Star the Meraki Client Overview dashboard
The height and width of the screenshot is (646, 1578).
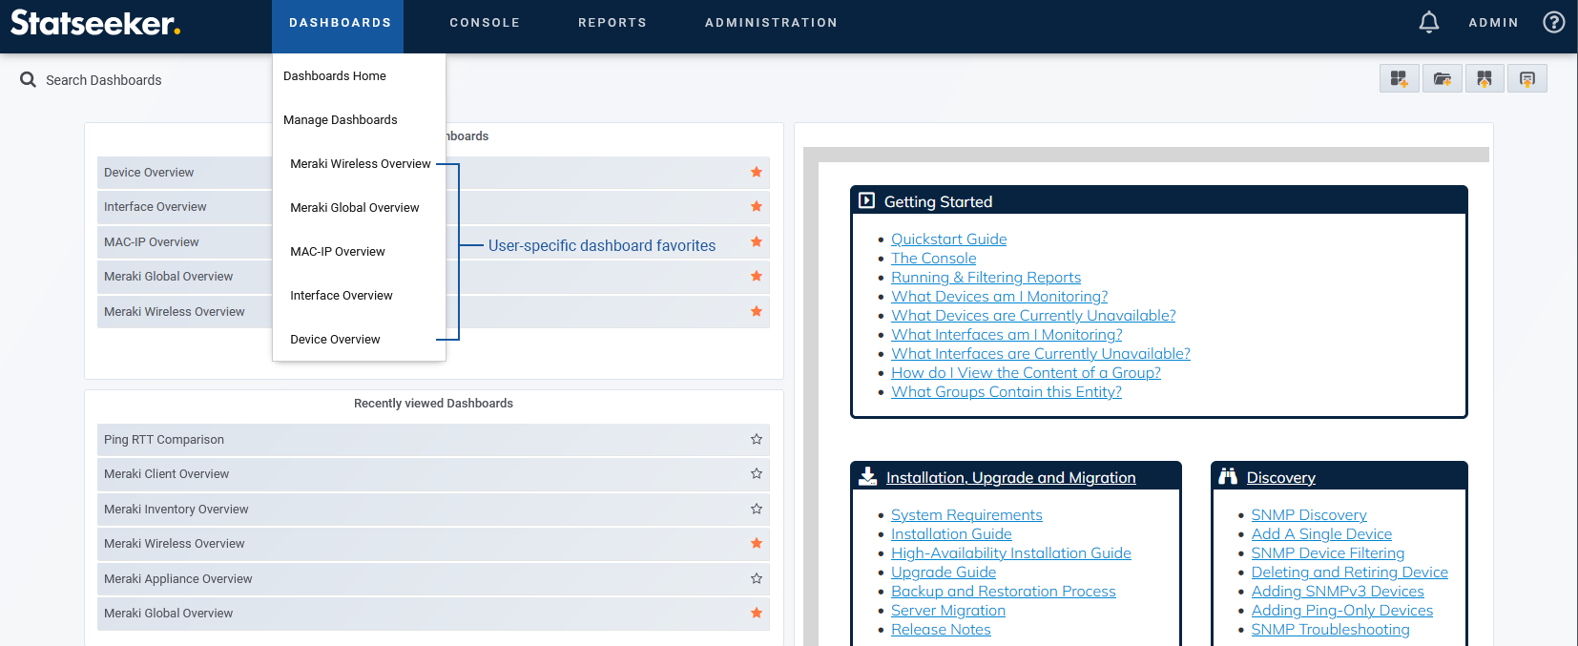[756, 473]
